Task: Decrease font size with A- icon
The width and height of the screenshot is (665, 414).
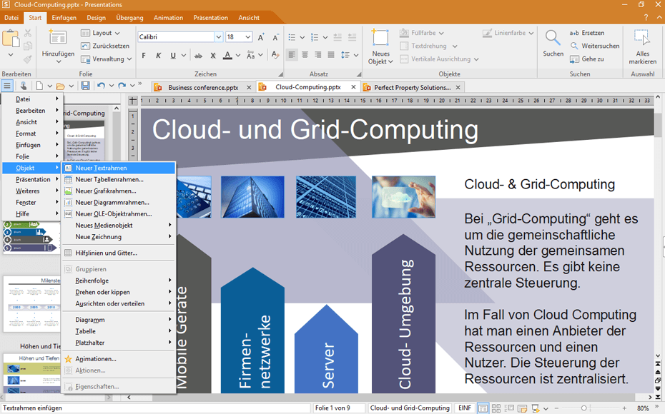Action: [276, 37]
